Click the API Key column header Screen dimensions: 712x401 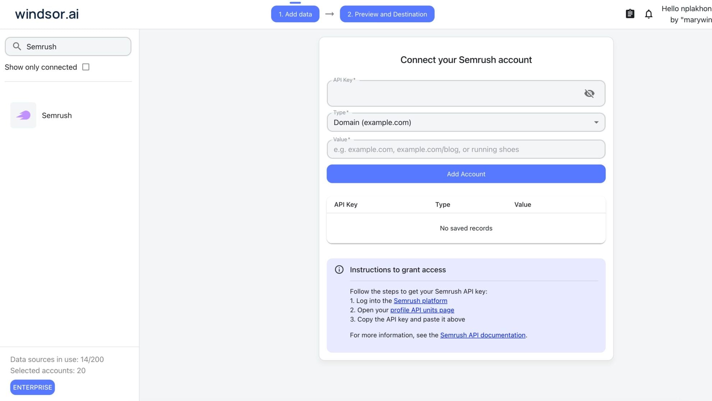pos(346,204)
